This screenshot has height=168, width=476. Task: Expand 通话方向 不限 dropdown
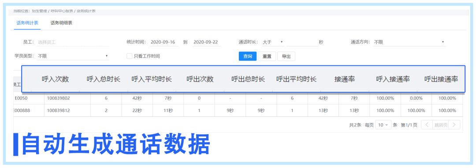pyautogui.click(x=409, y=42)
